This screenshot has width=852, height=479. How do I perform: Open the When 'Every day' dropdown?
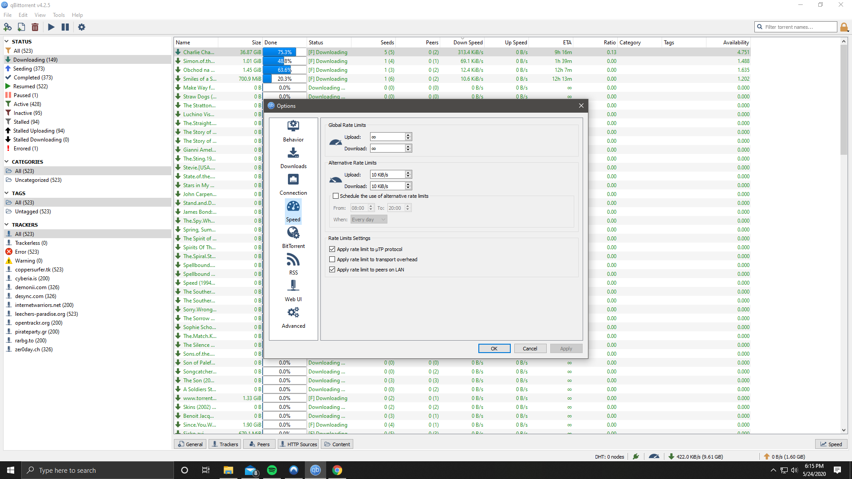[x=369, y=220]
